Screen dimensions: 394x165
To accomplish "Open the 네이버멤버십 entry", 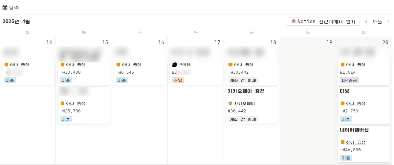I will point(354,130).
